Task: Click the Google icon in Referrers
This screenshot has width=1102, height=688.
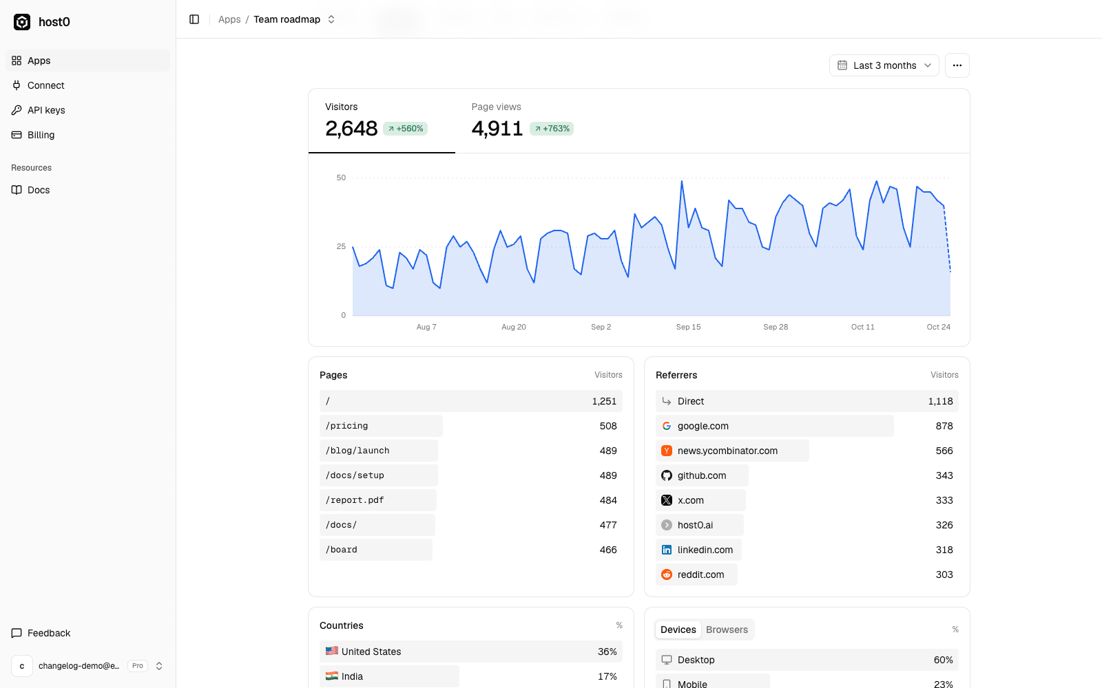Action: coord(667,426)
